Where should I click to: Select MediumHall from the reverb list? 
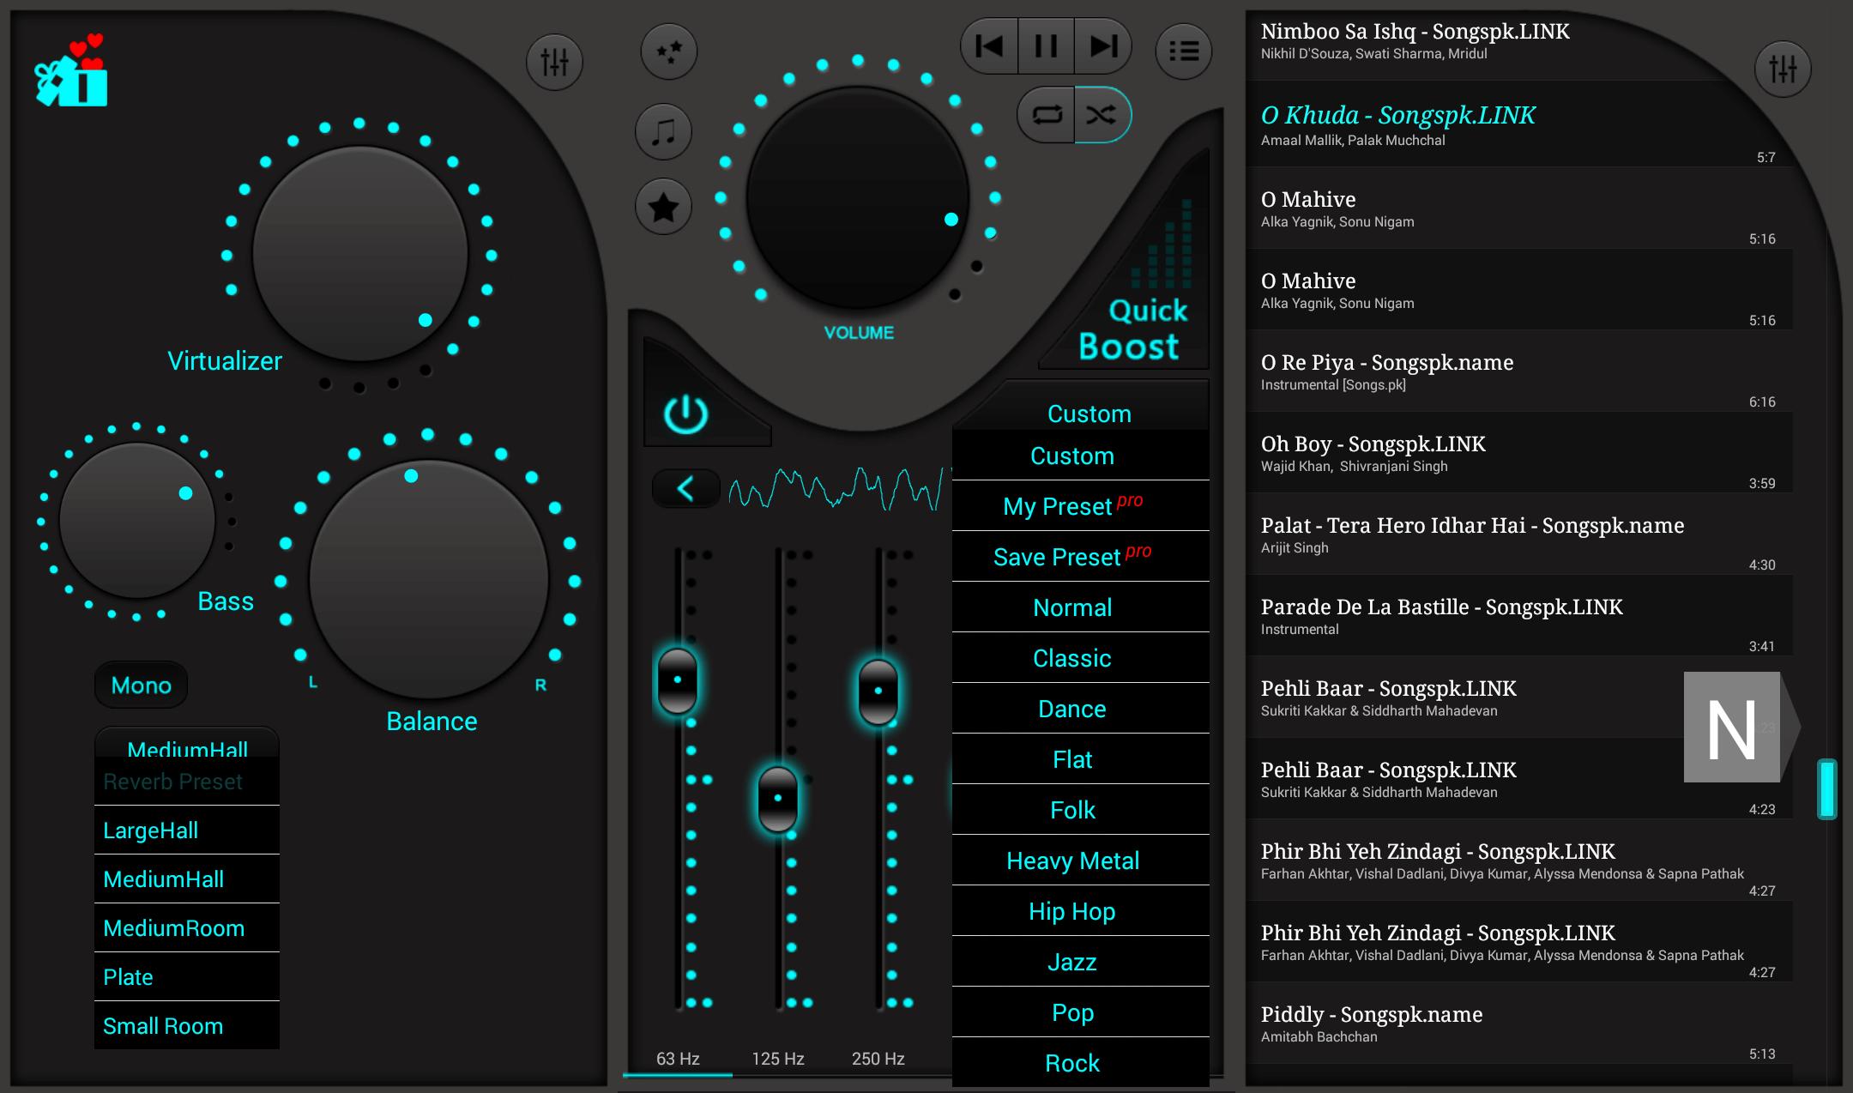pyautogui.click(x=187, y=879)
